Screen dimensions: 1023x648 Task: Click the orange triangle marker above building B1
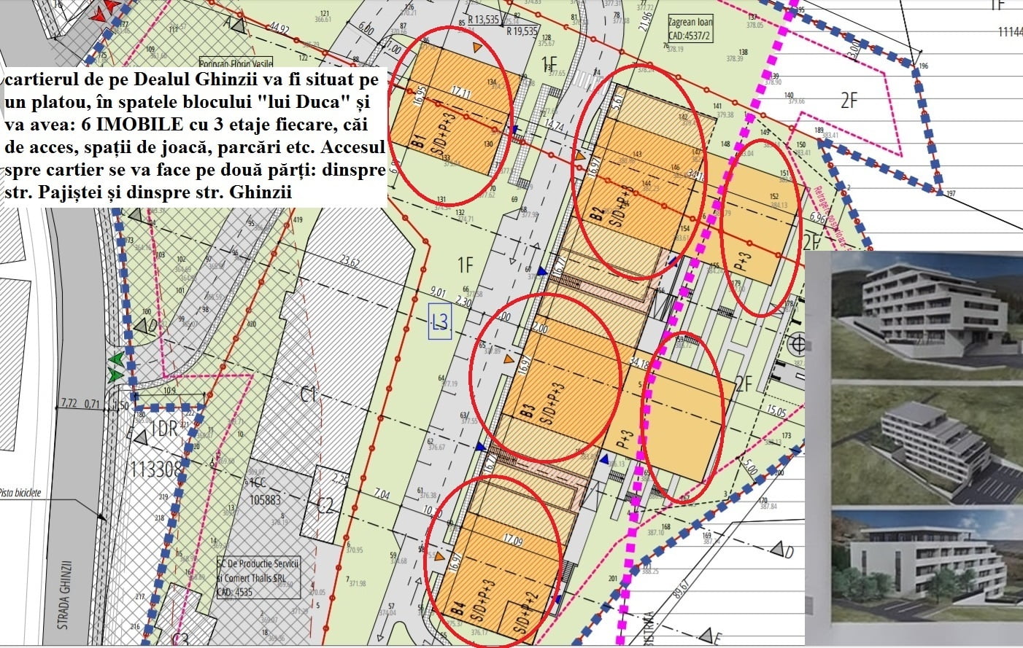point(477,47)
